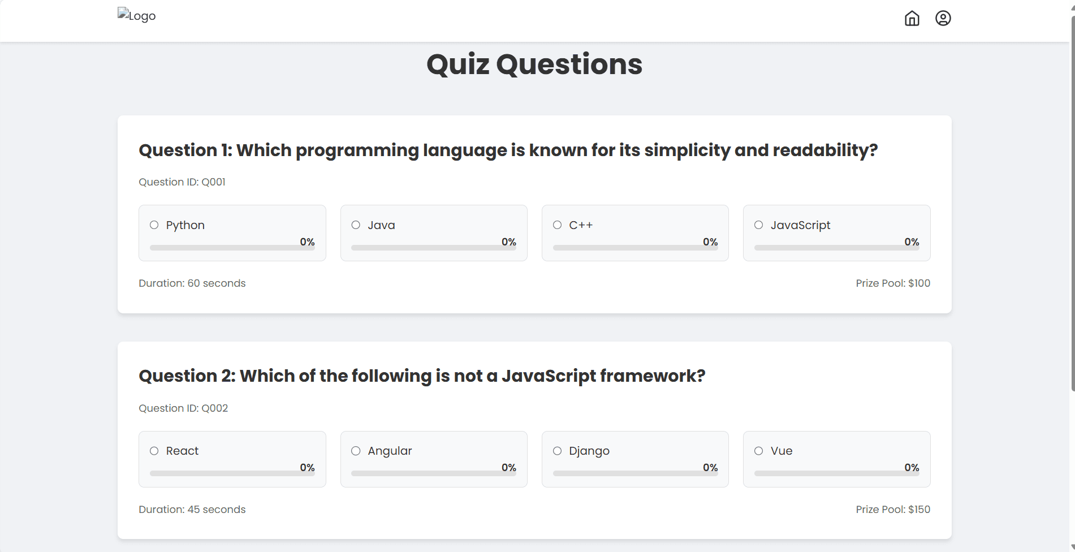Open the home page icon
1075x552 pixels.
point(912,19)
